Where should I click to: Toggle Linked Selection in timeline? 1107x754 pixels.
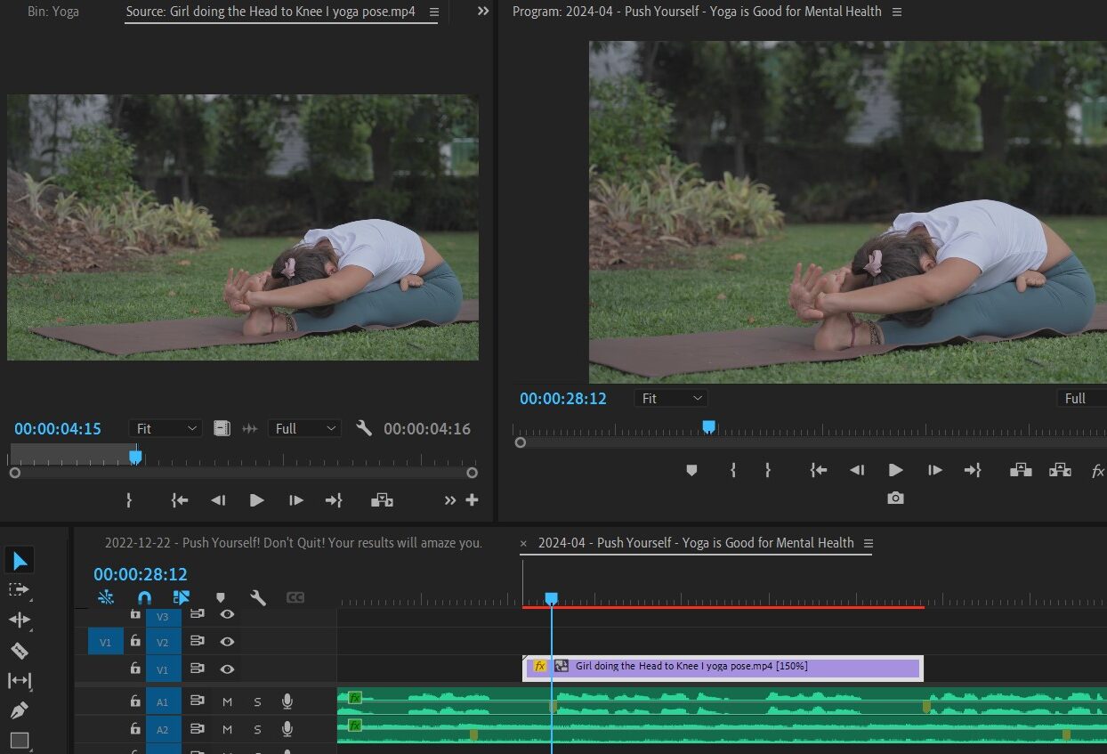coord(182,597)
